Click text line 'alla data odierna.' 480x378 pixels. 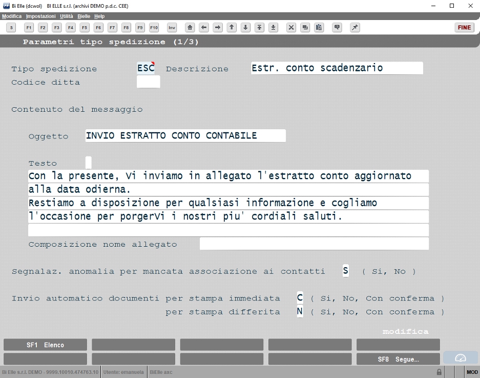(x=228, y=189)
